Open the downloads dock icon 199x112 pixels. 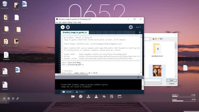[88, 96]
